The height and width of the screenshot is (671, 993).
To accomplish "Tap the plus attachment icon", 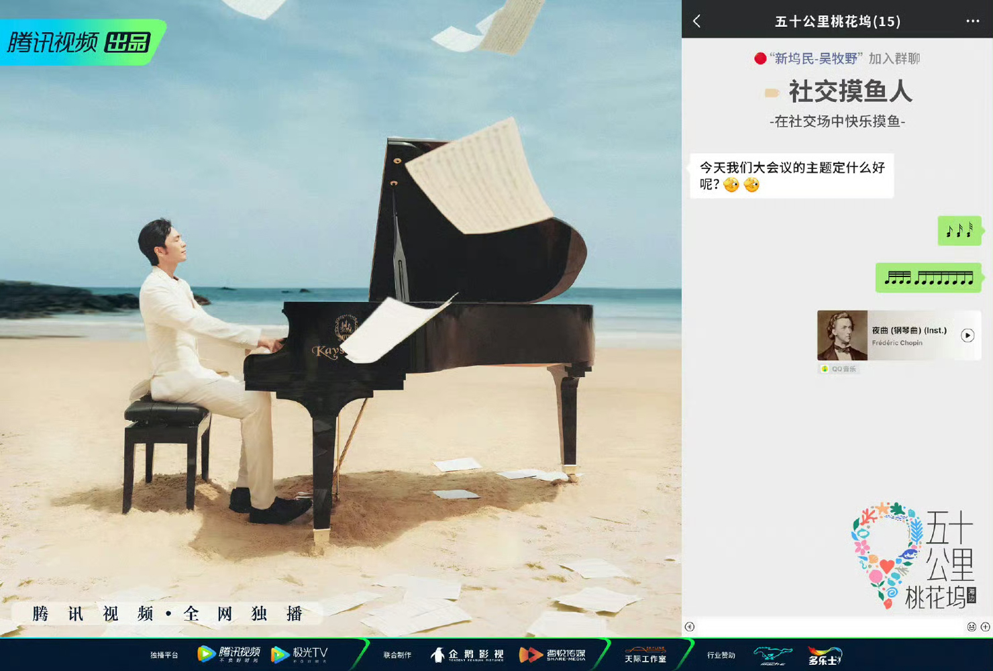I will point(985,627).
